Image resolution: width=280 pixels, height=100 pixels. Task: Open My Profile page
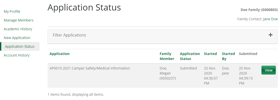[x=12, y=11]
